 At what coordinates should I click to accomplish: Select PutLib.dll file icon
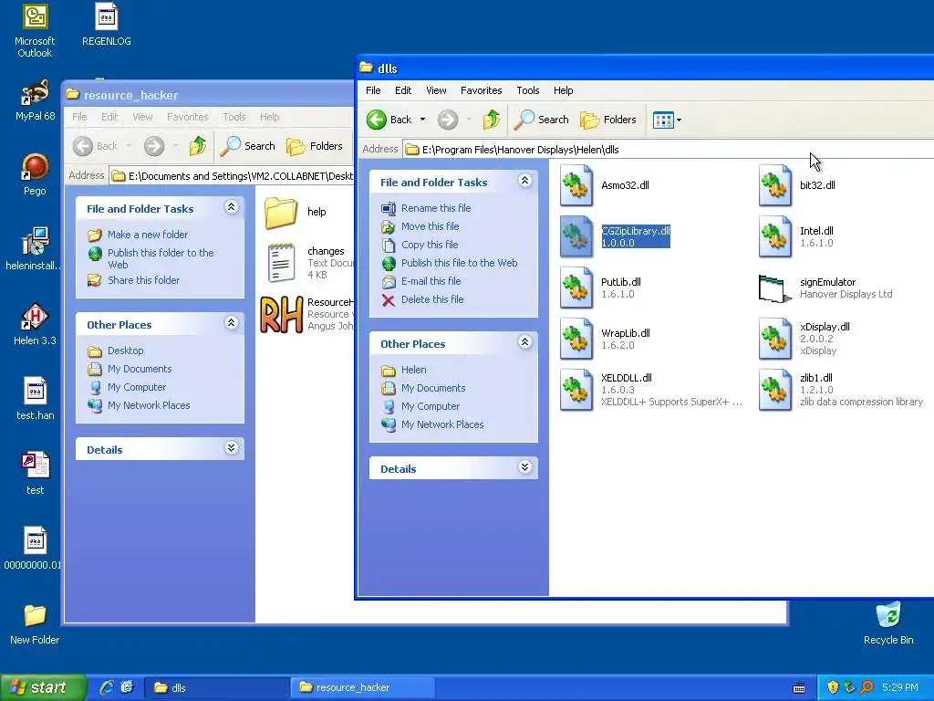pos(576,288)
